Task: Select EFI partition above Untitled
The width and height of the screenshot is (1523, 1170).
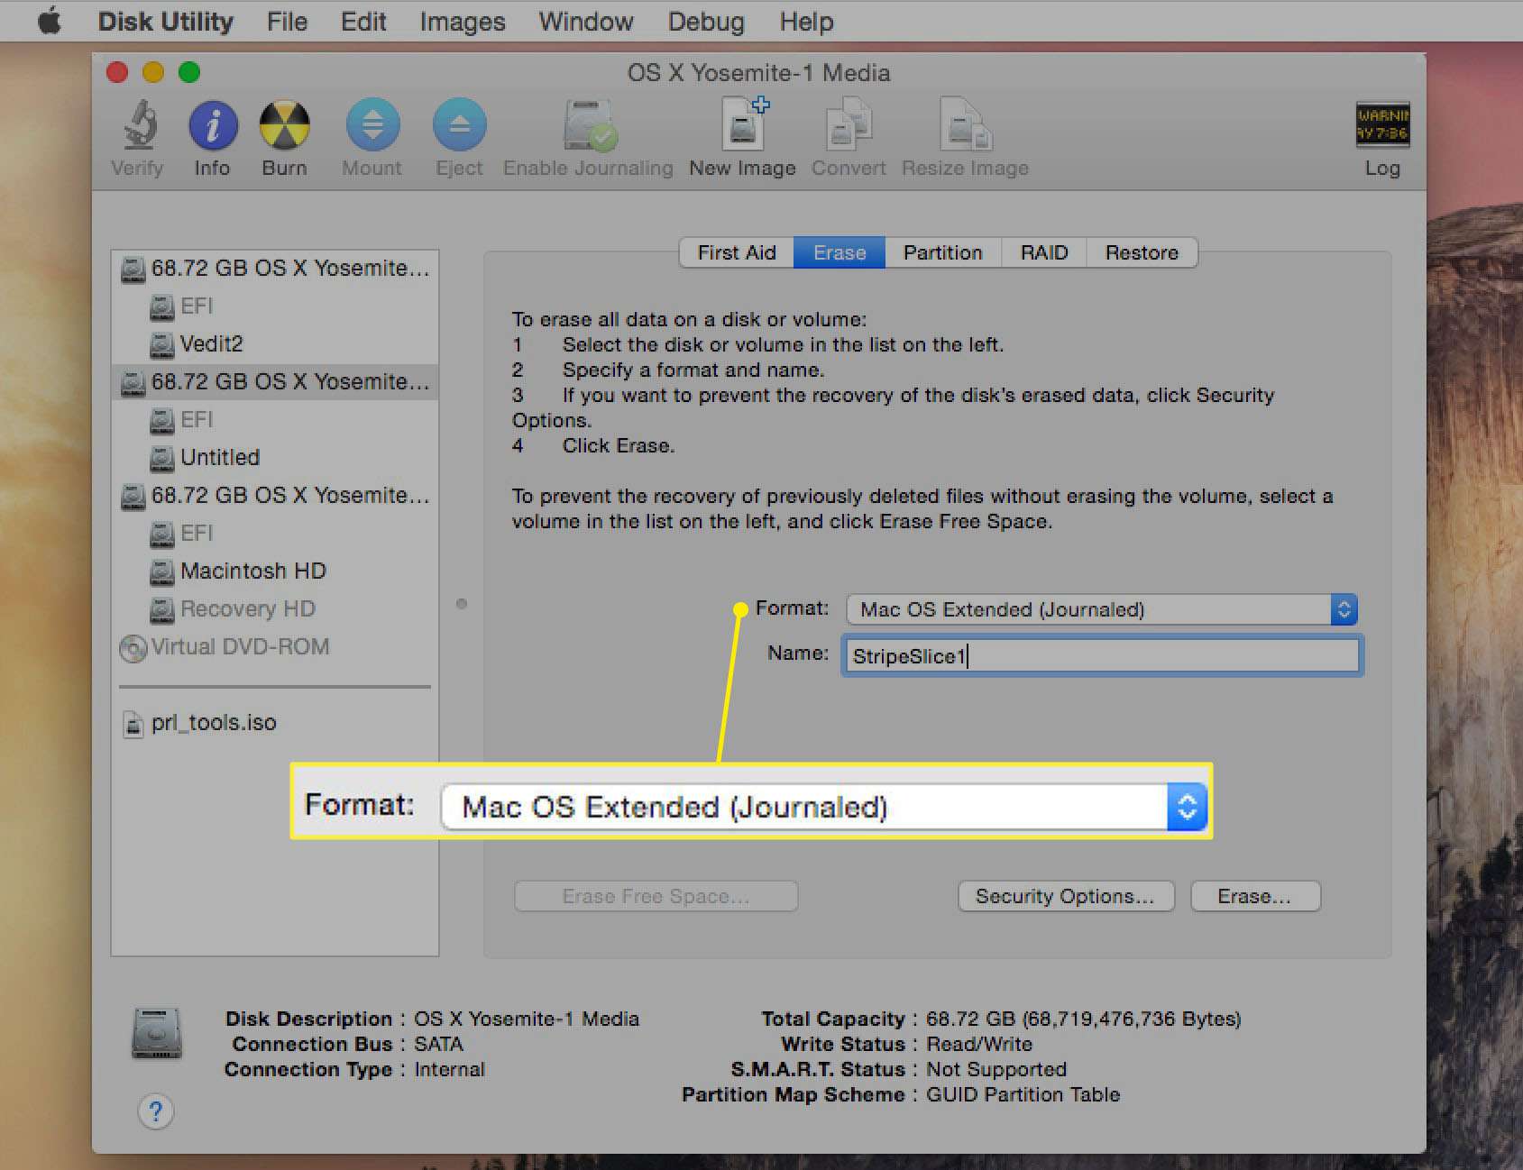Action: click(196, 420)
